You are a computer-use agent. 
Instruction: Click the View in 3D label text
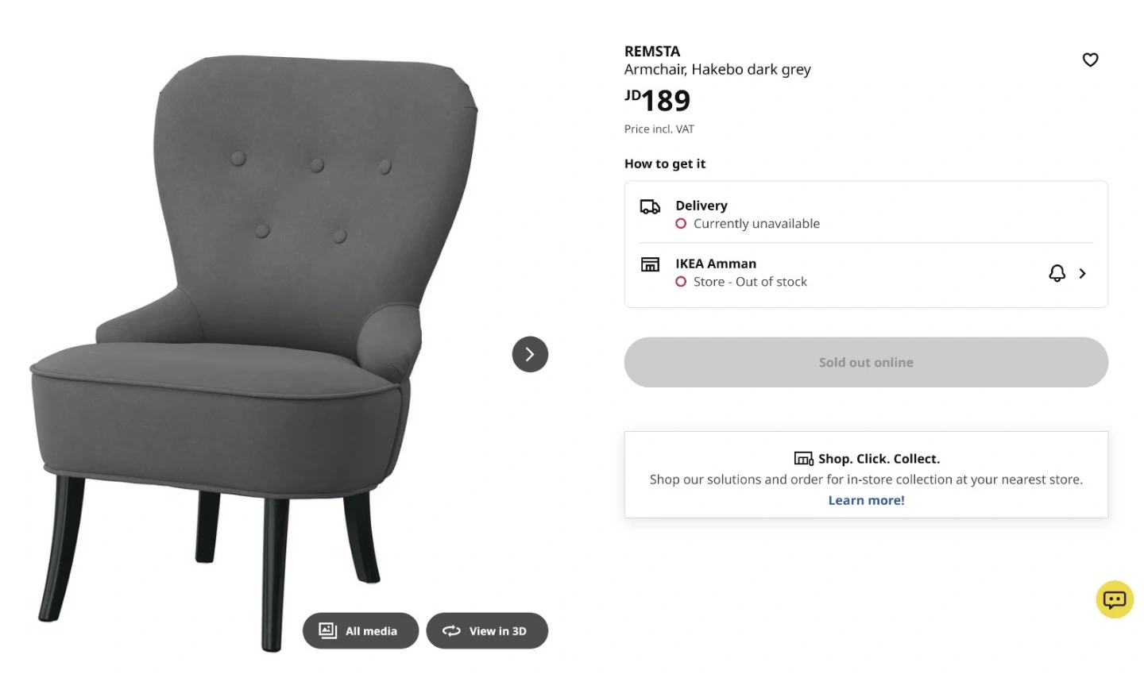point(497,631)
